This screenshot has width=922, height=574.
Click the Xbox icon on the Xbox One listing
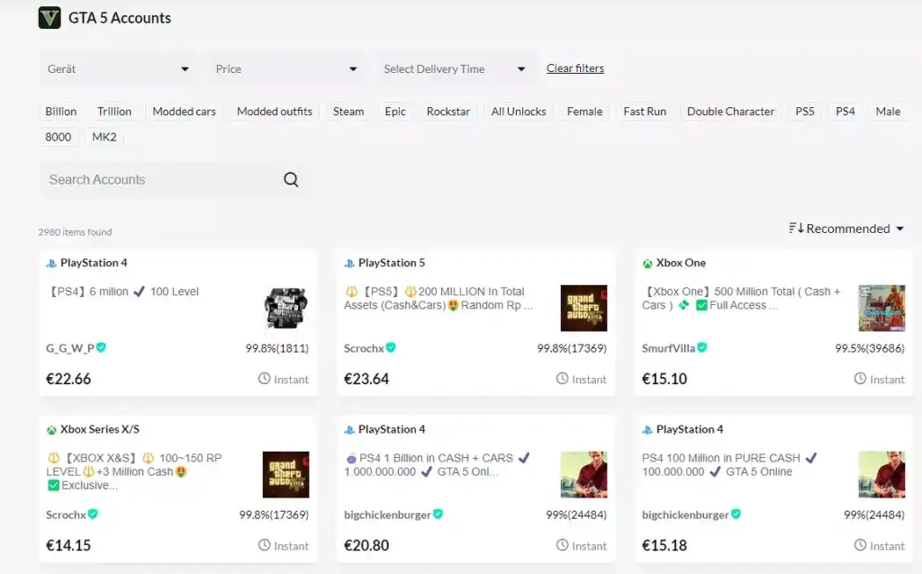pos(647,264)
